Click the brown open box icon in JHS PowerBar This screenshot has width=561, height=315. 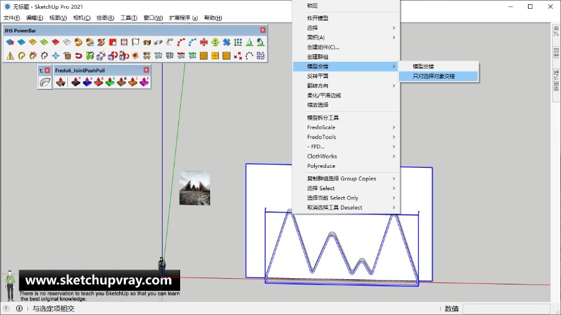point(146,42)
